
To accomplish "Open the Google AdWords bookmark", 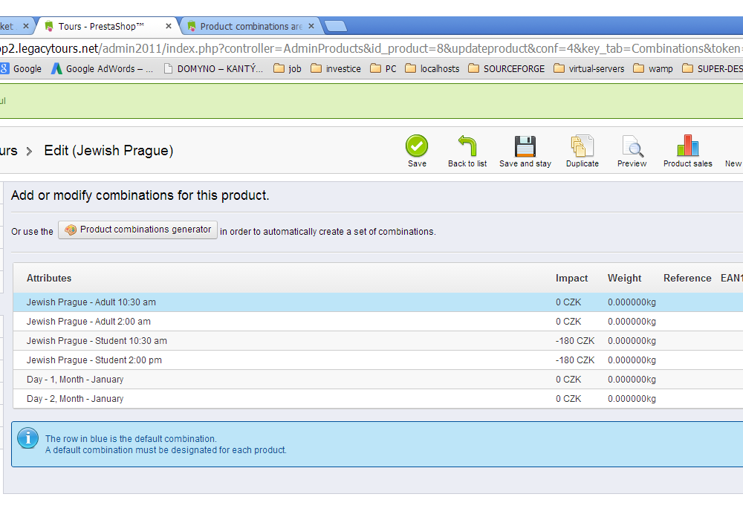I will point(102,68).
